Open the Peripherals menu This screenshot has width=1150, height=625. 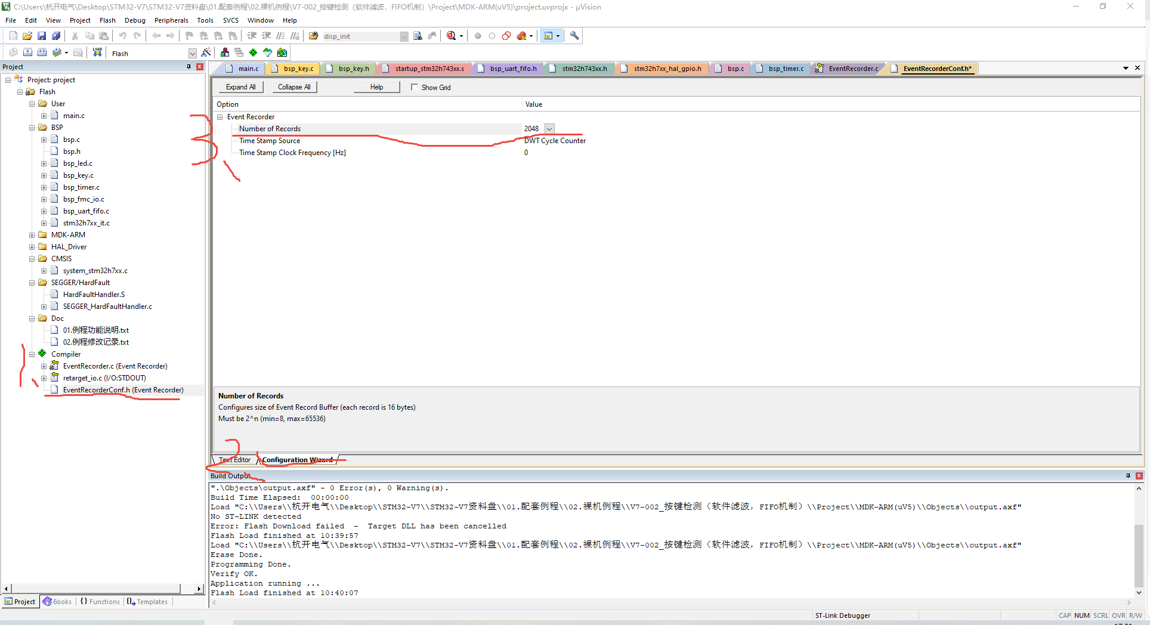tap(171, 20)
